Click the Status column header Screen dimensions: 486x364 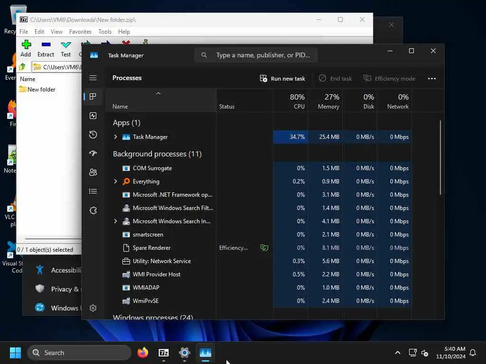[x=244, y=101]
